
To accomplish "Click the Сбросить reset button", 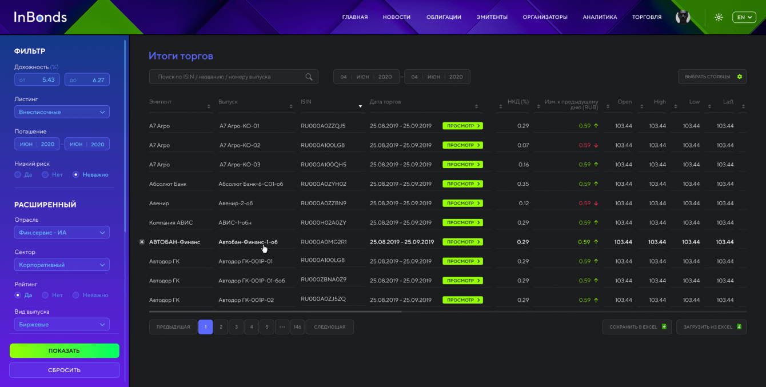I will [x=64, y=370].
